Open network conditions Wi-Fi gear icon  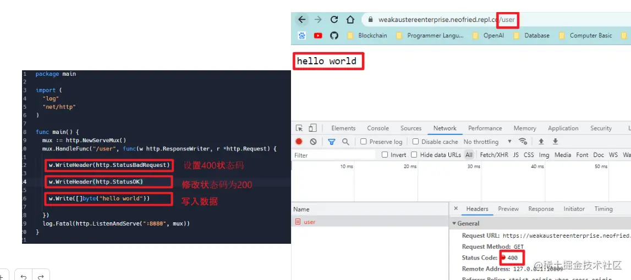pyautogui.click(x=523, y=142)
